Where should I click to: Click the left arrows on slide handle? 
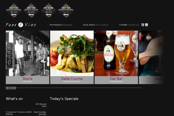7,88
